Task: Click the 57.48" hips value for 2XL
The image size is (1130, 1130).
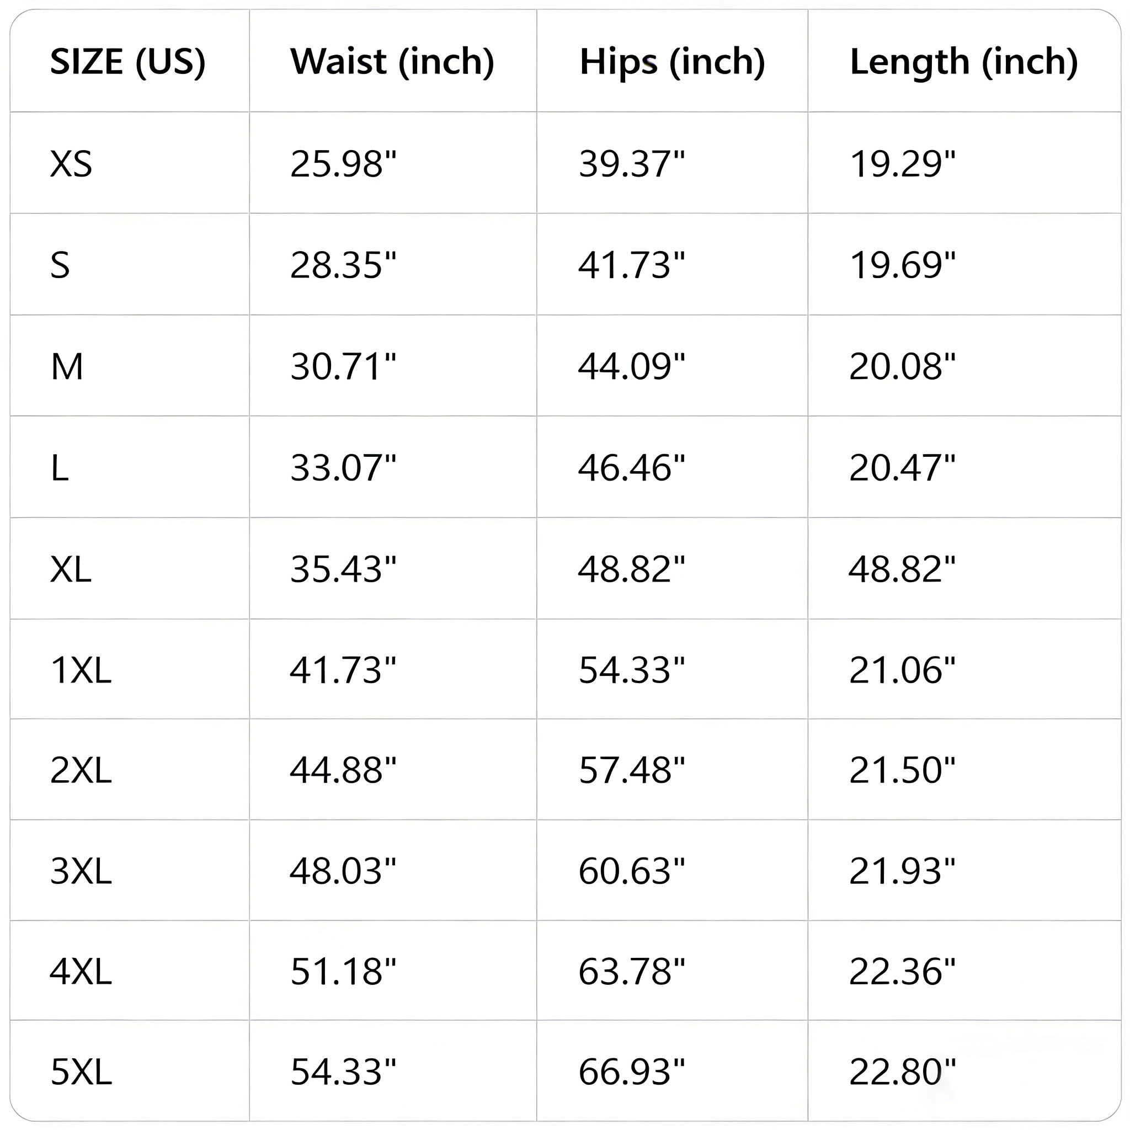Action: click(631, 770)
